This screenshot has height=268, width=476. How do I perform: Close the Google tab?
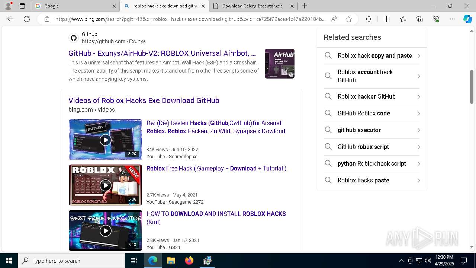114,6
